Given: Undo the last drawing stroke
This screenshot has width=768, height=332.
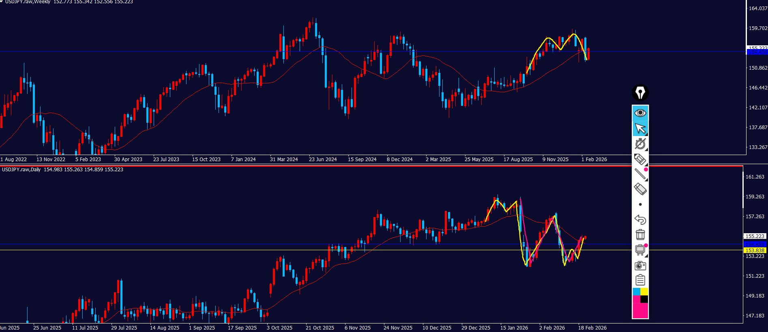Looking at the screenshot, I should pos(640,219).
